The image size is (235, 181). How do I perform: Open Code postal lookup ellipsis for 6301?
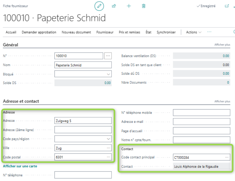pos(108,157)
